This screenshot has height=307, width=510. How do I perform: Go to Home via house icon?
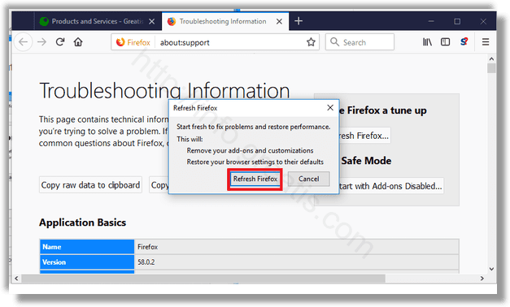click(x=78, y=42)
